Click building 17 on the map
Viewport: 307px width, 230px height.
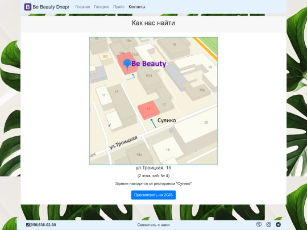tap(164, 105)
